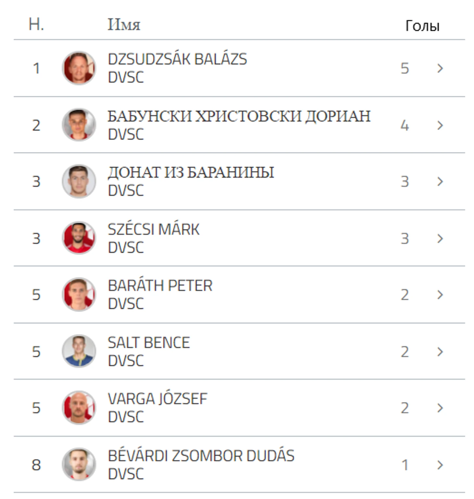Expand Szécsi Márk row chevron
This screenshot has height=499, width=474.
(x=440, y=238)
